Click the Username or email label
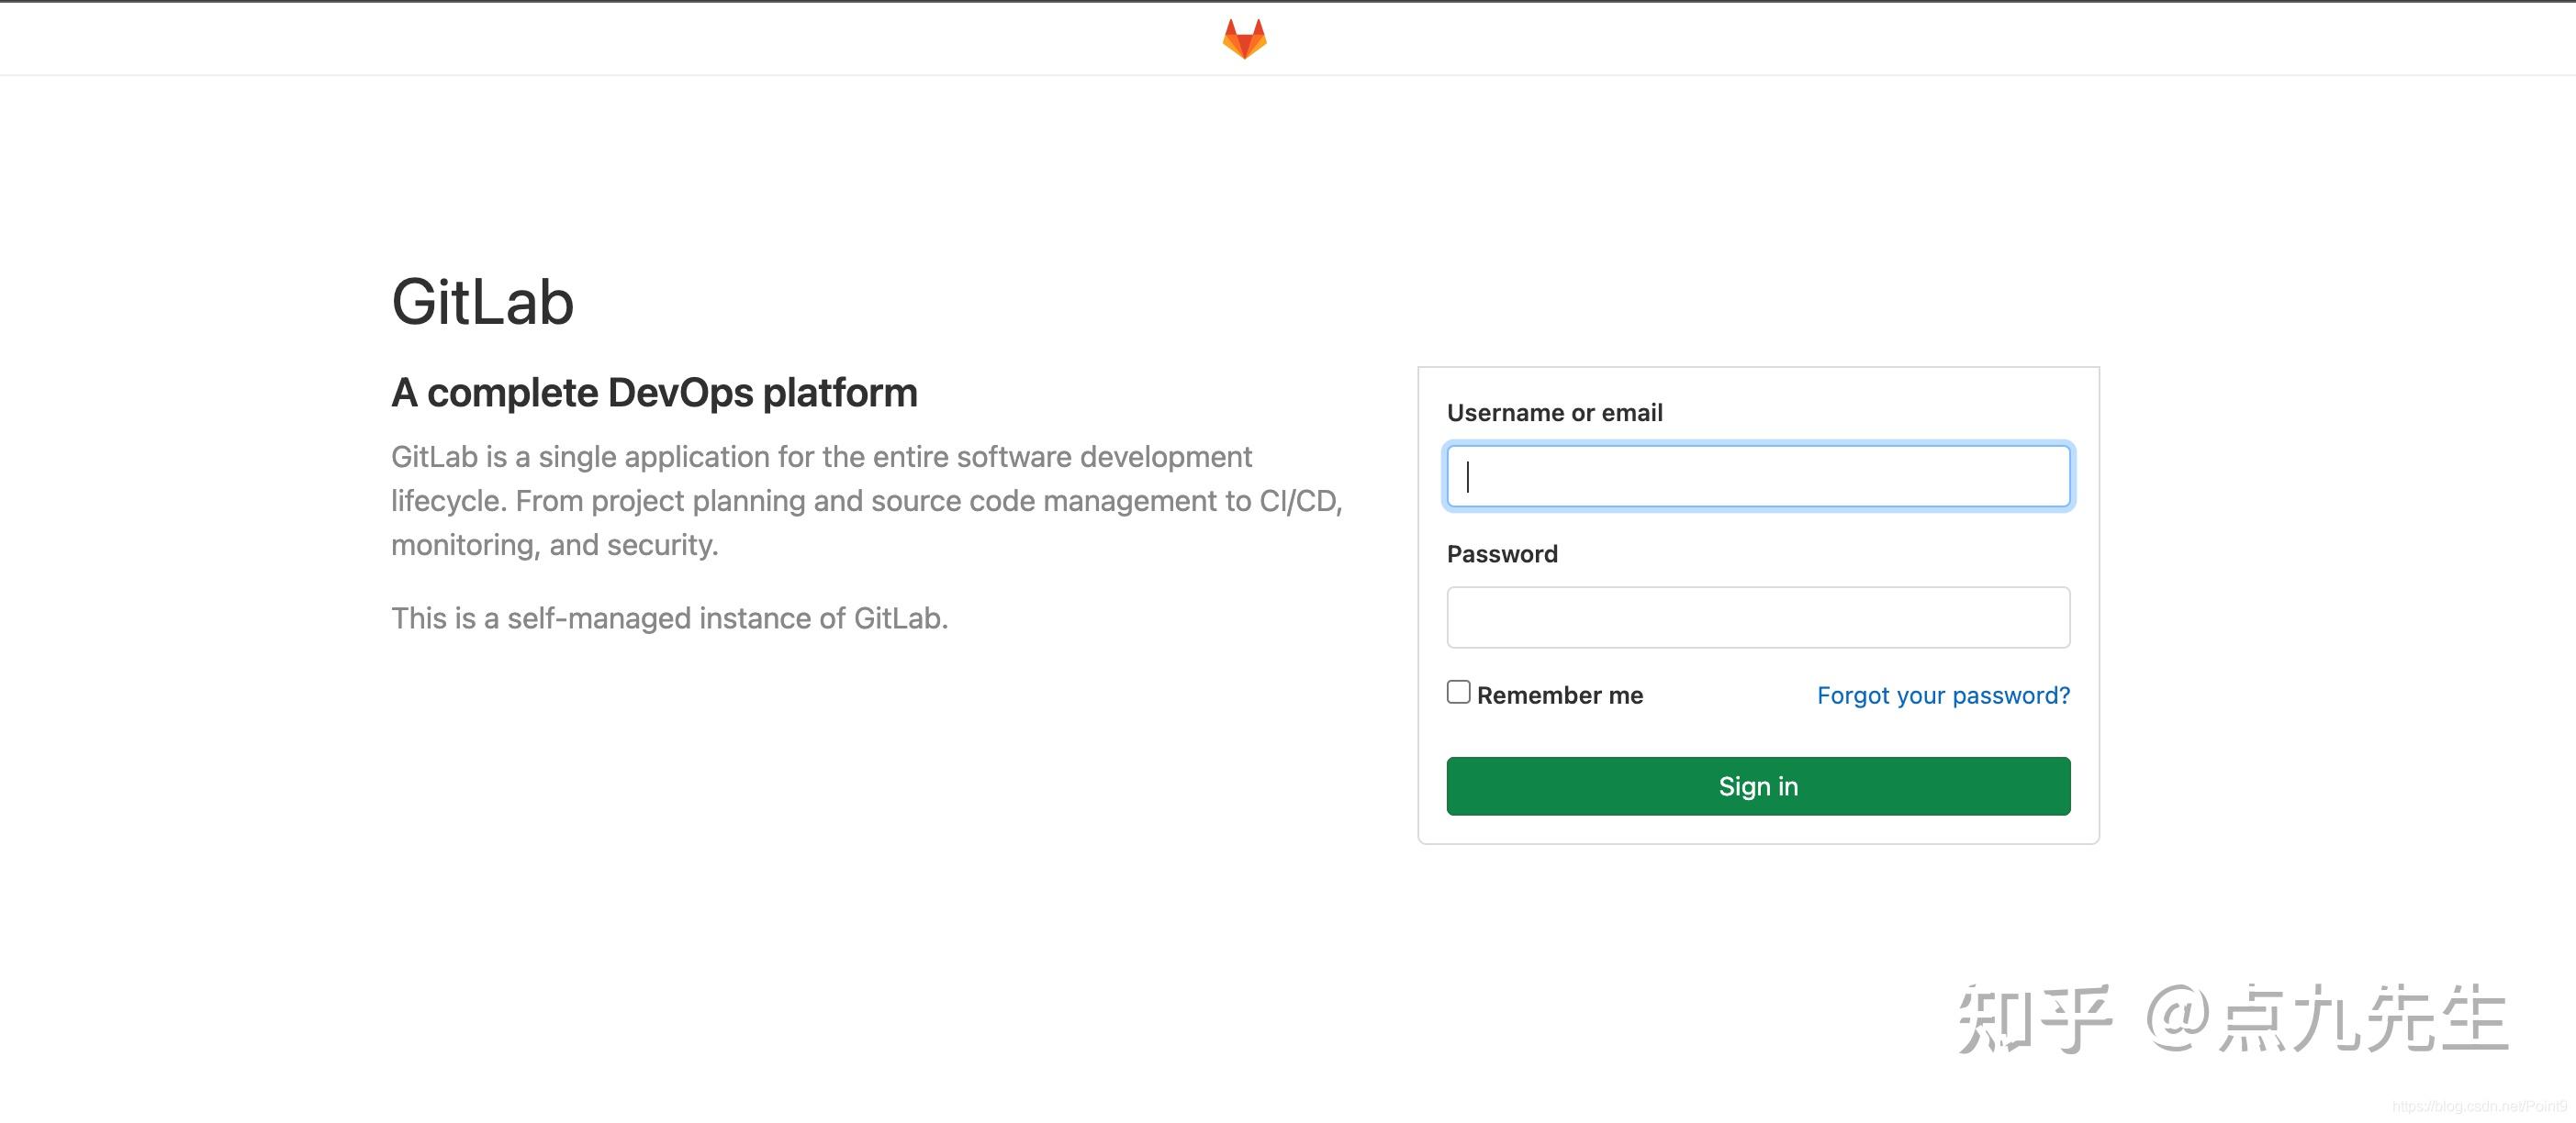This screenshot has width=2576, height=1123. (1555, 412)
